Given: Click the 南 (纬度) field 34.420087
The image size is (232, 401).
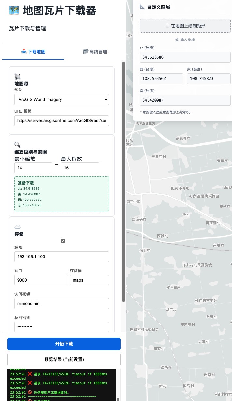Looking at the screenshot, I should point(185,100).
